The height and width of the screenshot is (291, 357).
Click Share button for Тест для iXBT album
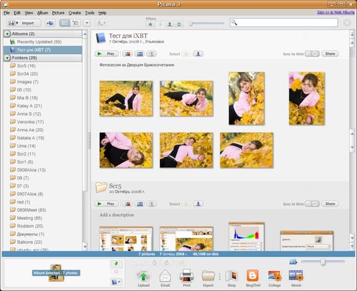330,54
